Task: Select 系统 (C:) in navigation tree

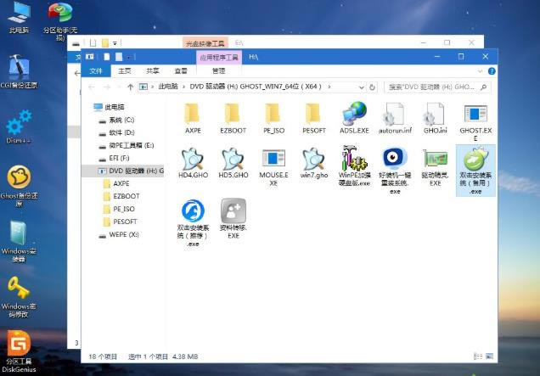Action: coord(121,121)
